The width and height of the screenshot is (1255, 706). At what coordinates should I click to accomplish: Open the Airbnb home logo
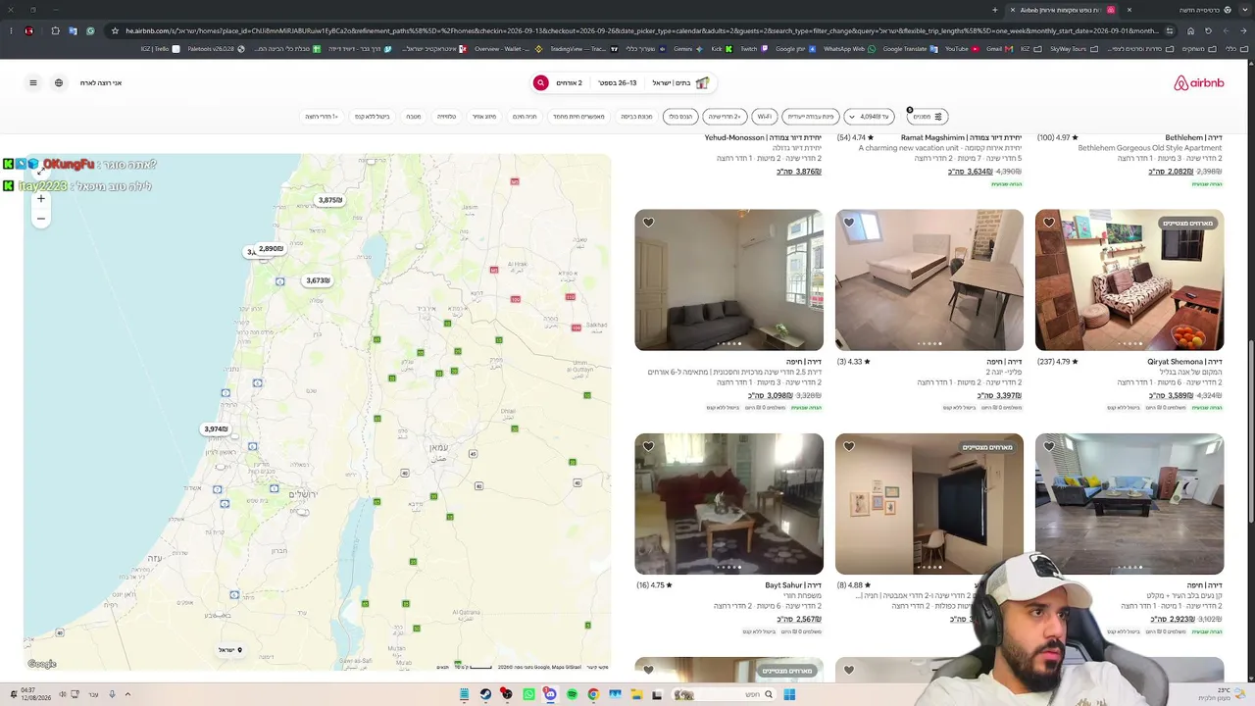1198,83
